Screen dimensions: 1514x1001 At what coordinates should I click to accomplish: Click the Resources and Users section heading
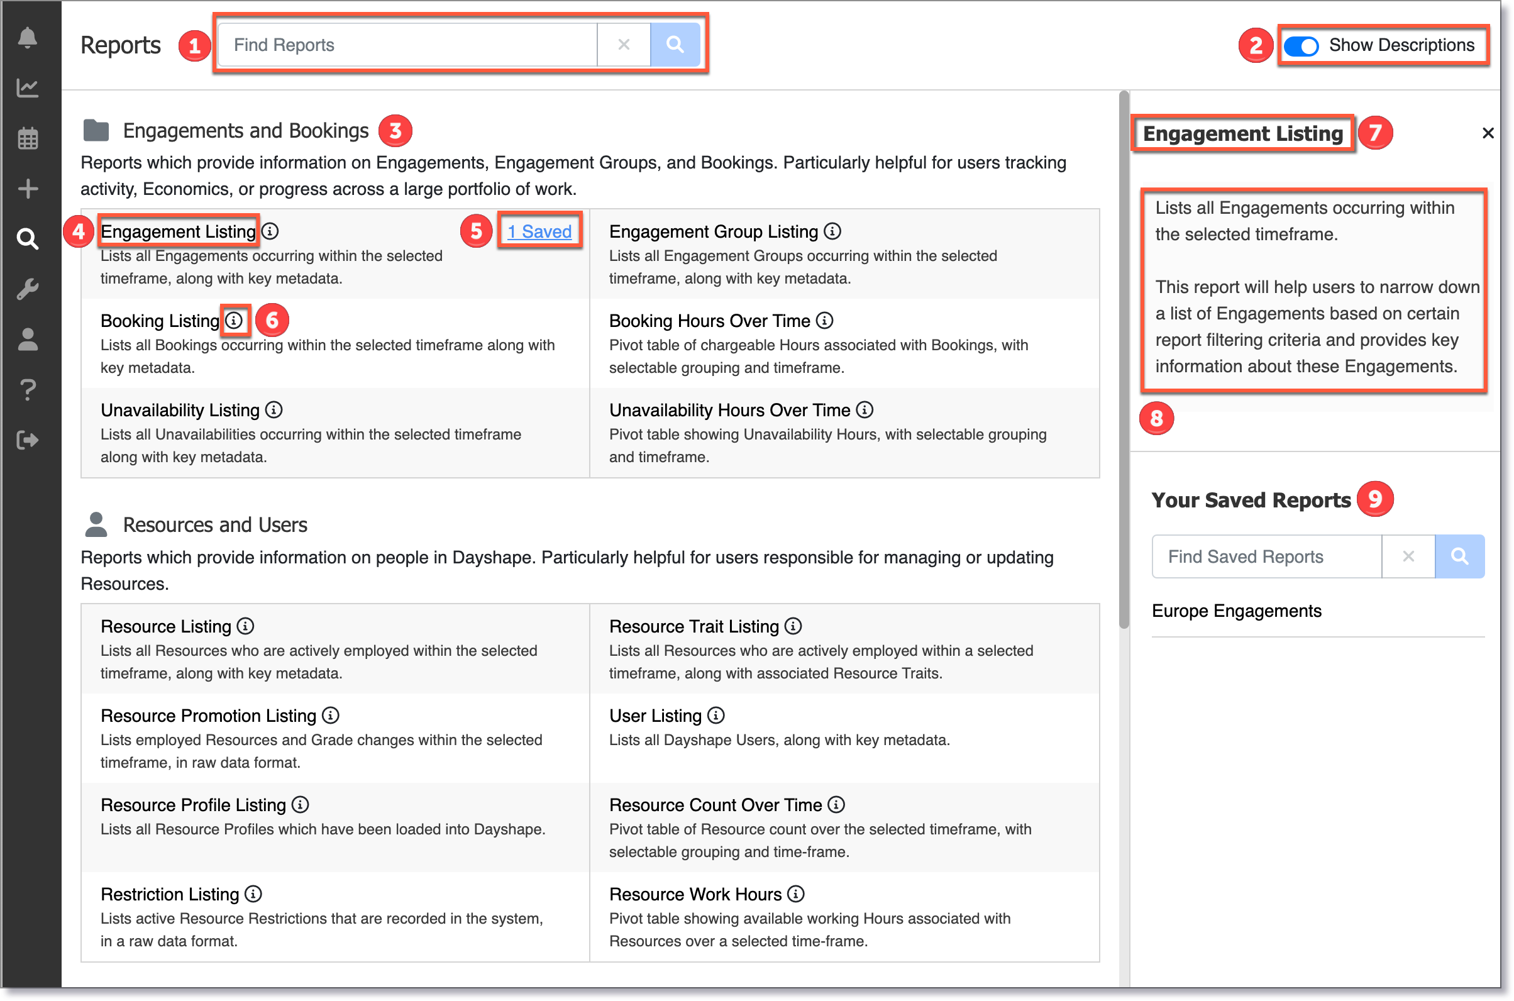(x=215, y=526)
